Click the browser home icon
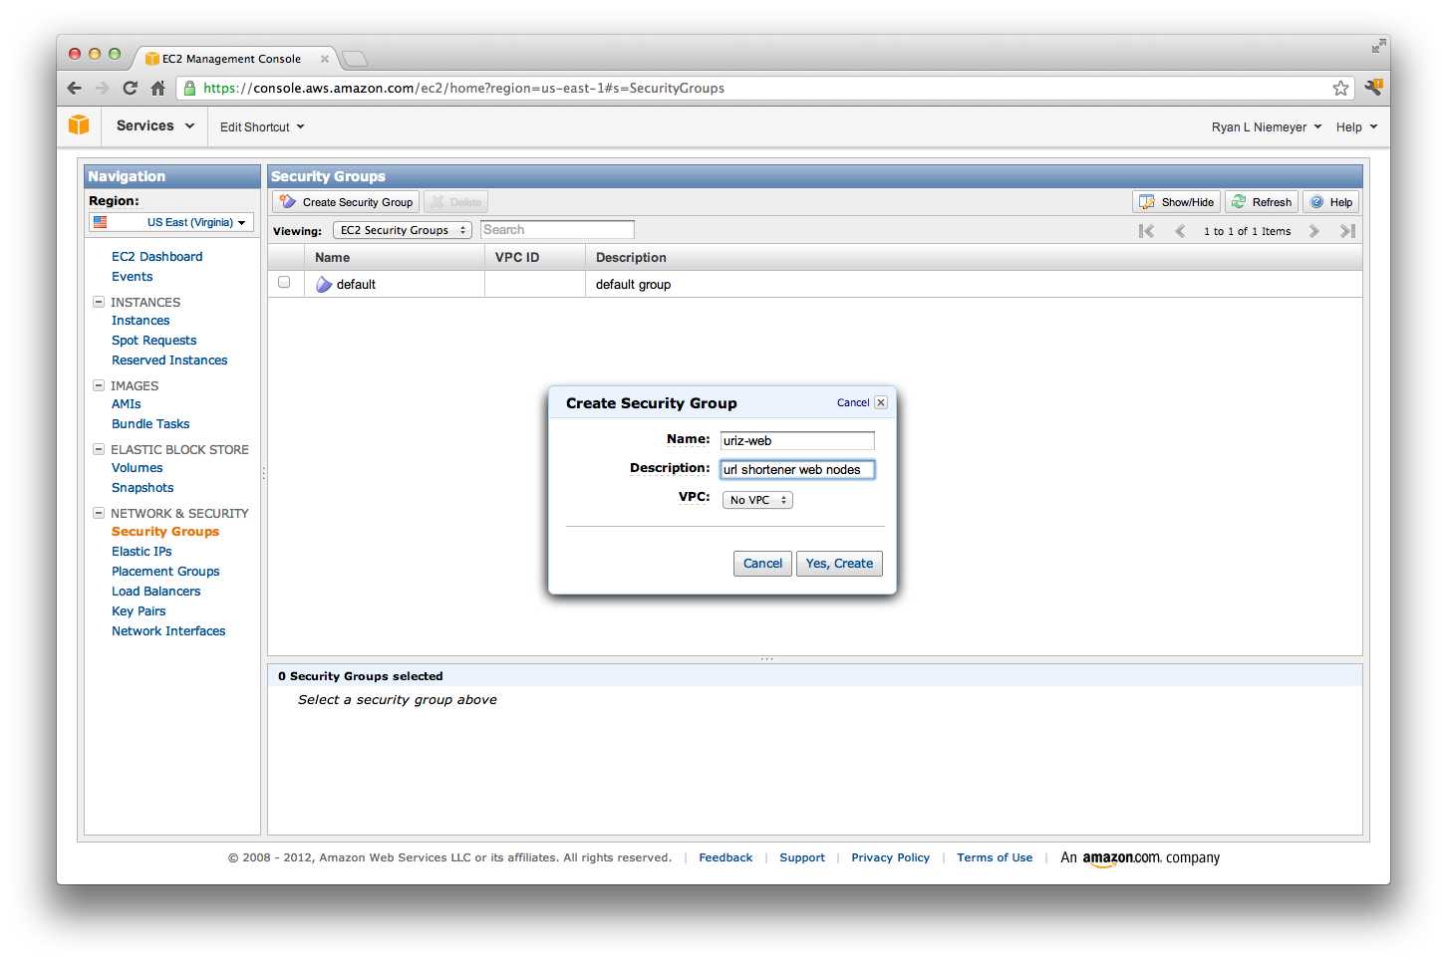Viewport: 1447px width, 963px height. [x=157, y=89]
